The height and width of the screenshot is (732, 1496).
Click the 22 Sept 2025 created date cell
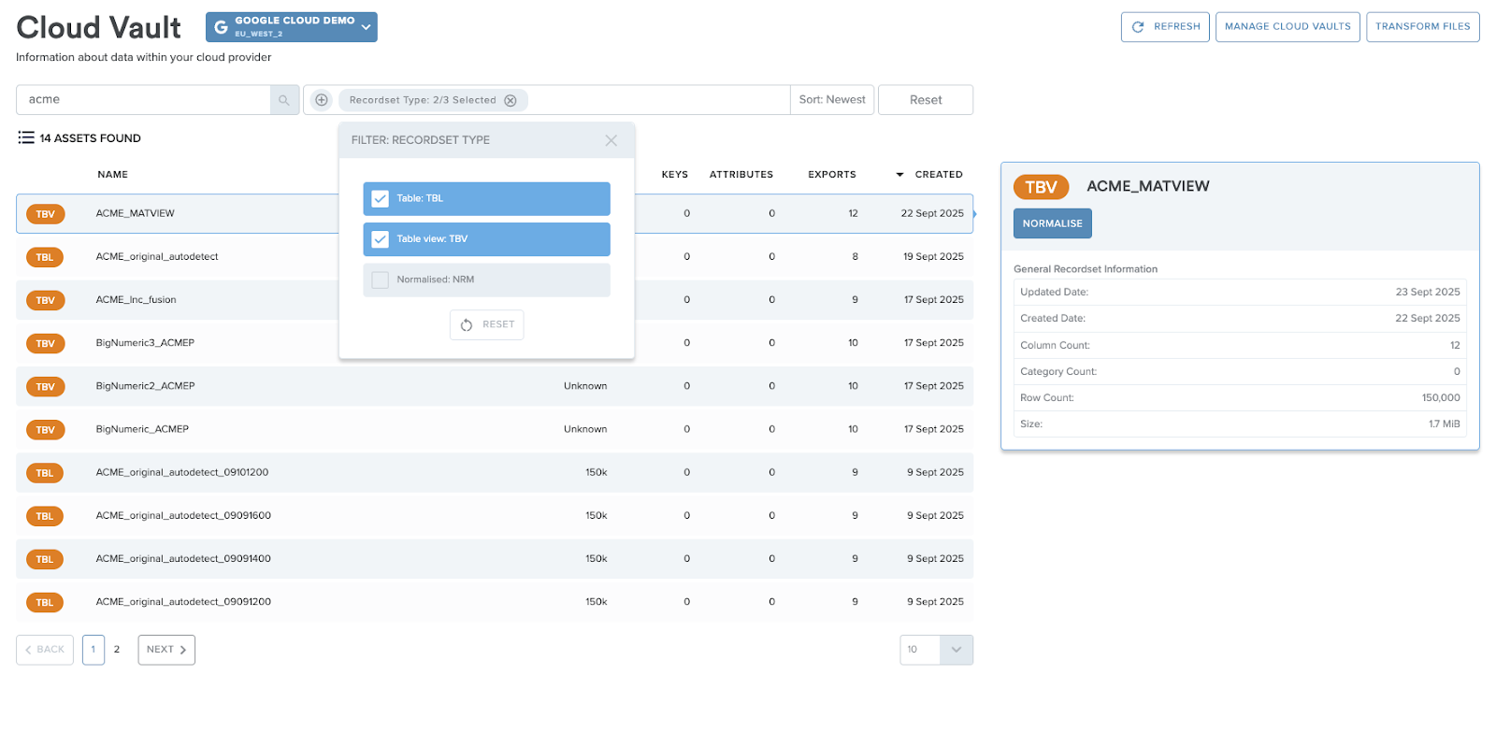pyautogui.click(x=932, y=214)
